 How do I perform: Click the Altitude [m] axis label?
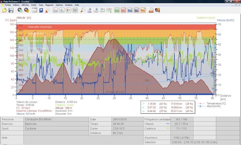[x=24, y=18]
